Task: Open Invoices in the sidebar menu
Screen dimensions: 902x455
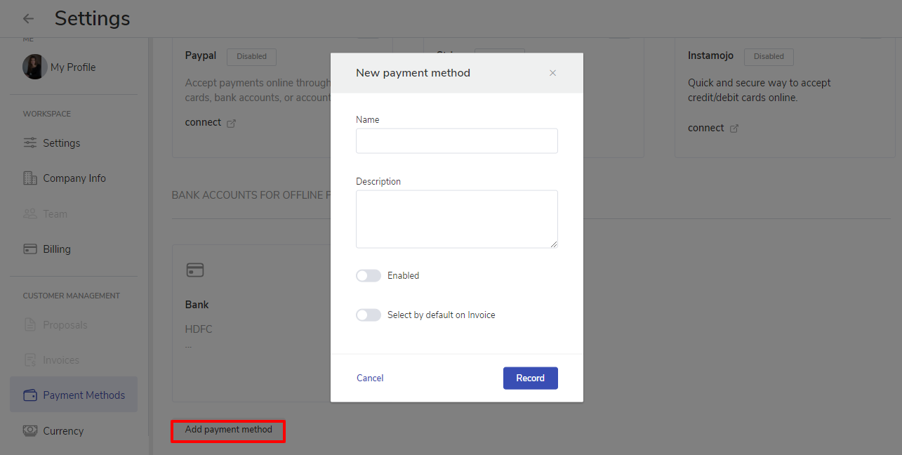Action: tap(60, 360)
